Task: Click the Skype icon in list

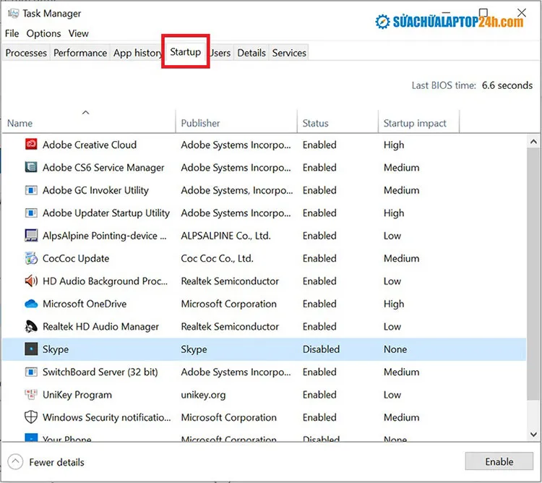Action: click(31, 349)
